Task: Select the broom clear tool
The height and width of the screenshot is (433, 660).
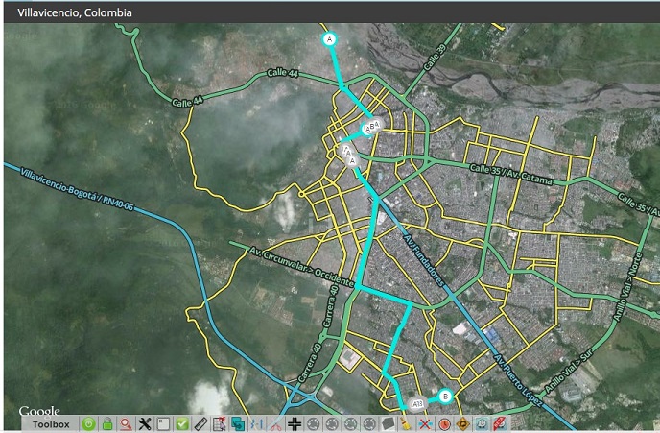Action: [406, 423]
